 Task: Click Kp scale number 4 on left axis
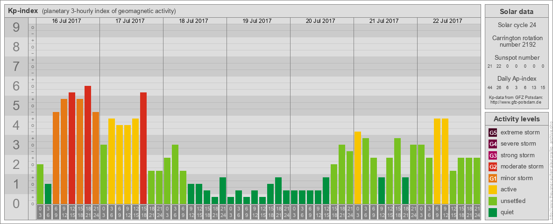point(16,125)
